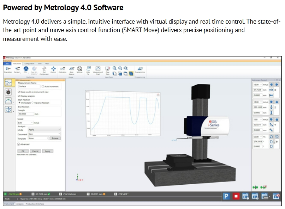This screenshot has width=285, height=209.
Task: Select the Traverse Position radio button
Action: (33, 103)
